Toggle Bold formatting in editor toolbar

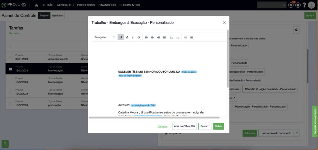tap(121, 37)
